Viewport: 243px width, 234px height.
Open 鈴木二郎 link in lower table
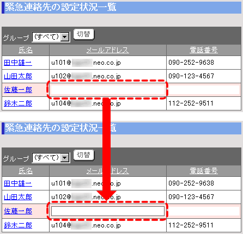18,225
